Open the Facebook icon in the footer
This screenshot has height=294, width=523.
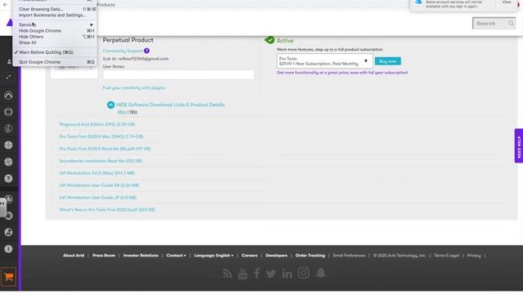pos(257,274)
